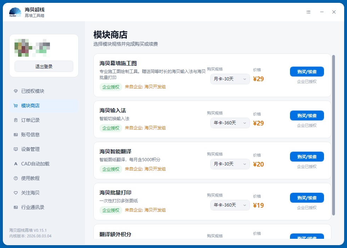Click 智能切换输入法 description
The width and height of the screenshot is (347, 248).
pos(114,118)
